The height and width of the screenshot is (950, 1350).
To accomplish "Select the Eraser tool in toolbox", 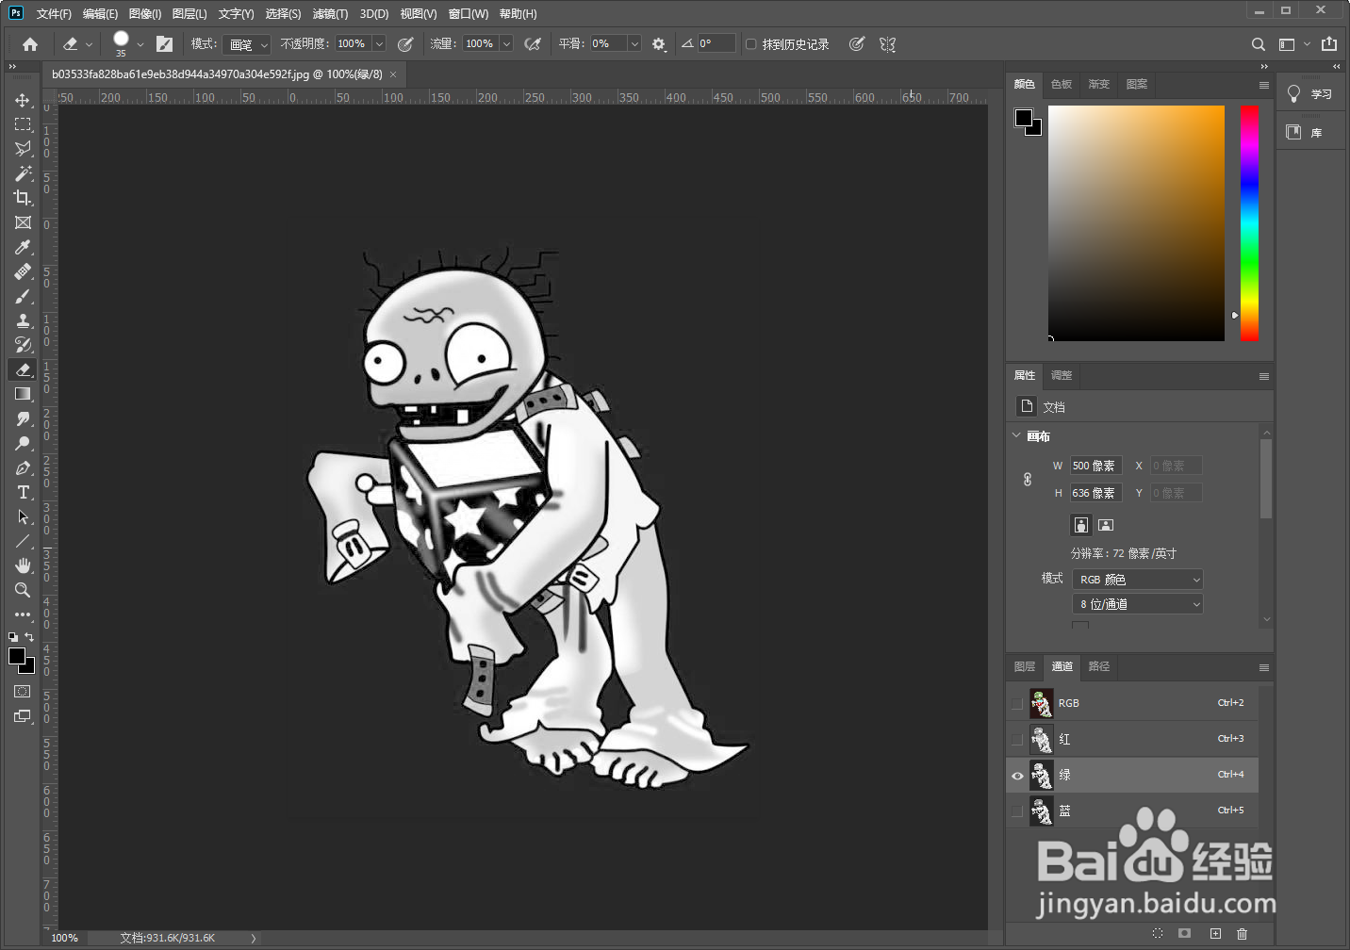I will [x=23, y=369].
